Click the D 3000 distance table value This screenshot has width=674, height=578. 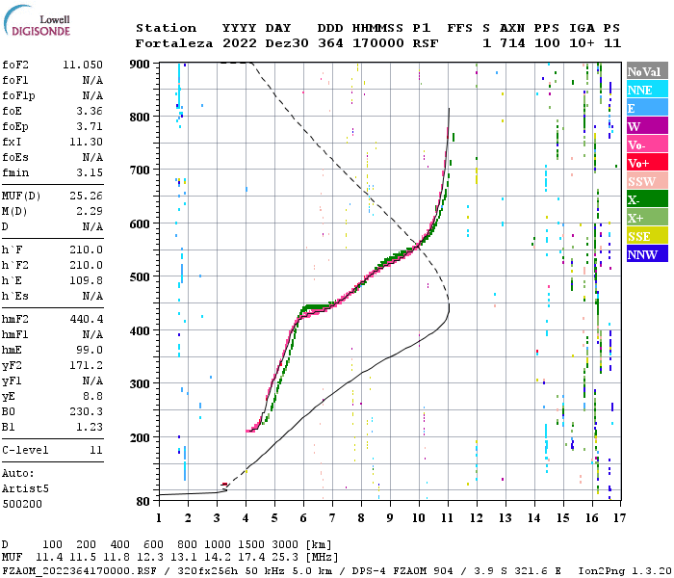284,545
